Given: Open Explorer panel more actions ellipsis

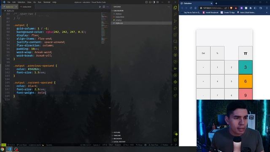Looking at the screenshot, I should click(x=169, y=7).
